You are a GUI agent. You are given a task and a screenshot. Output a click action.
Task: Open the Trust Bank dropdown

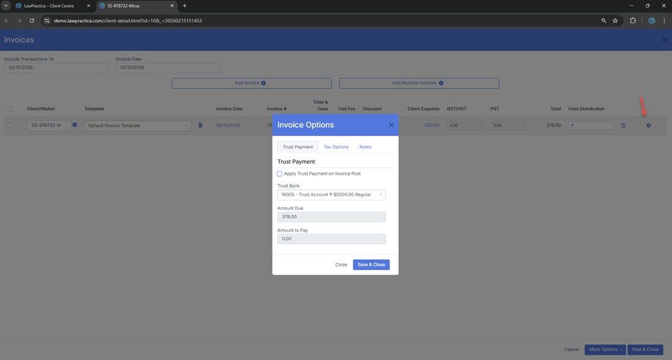[331, 195]
